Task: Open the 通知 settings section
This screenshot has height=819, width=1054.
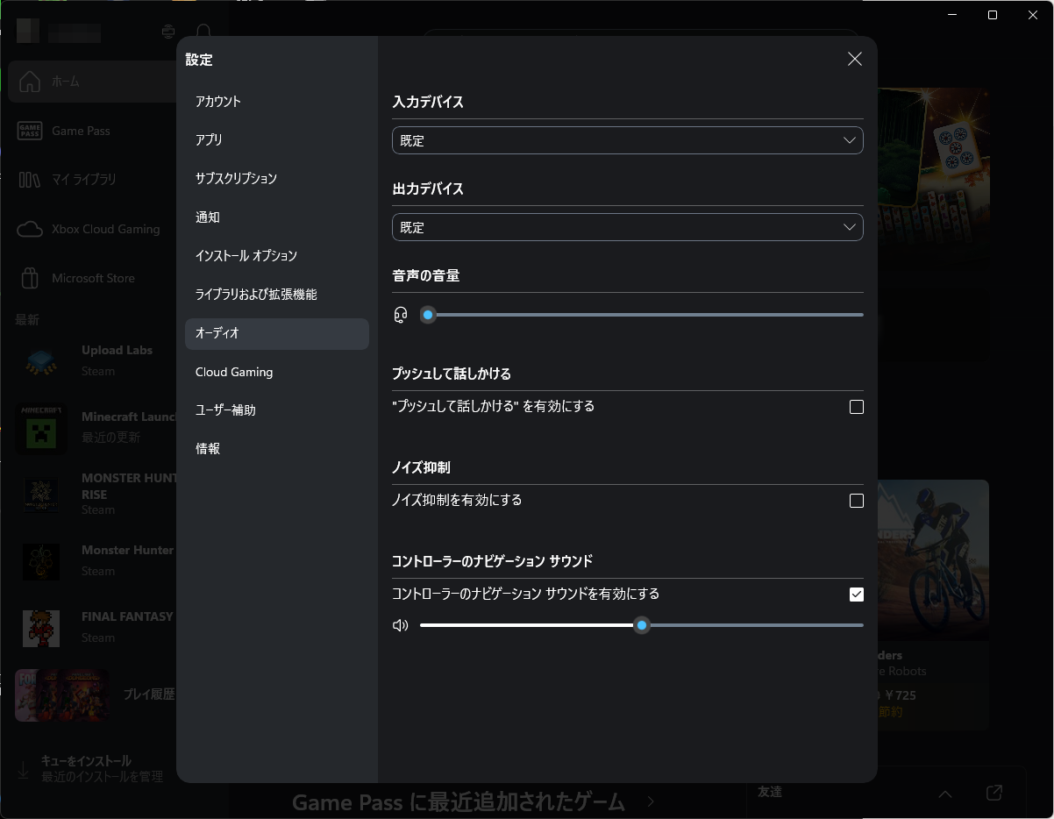Action: pos(277,217)
